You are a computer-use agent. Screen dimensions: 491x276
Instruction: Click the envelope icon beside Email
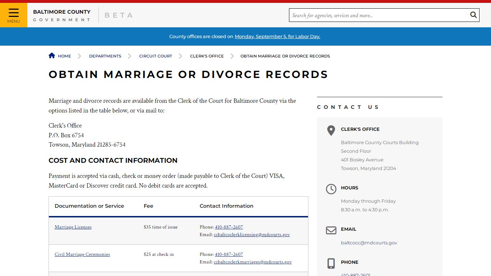[x=331, y=230]
